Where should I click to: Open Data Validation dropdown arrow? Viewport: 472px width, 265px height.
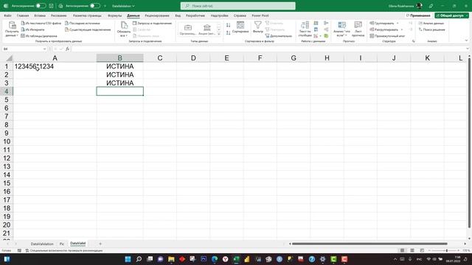click(x=320, y=36)
